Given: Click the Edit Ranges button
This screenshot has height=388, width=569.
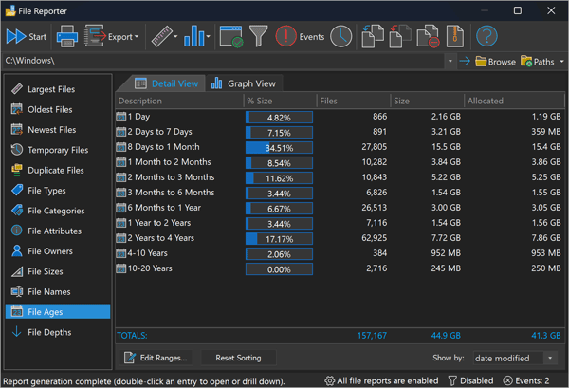Looking at the screenshot, I should tap(156, 358).
